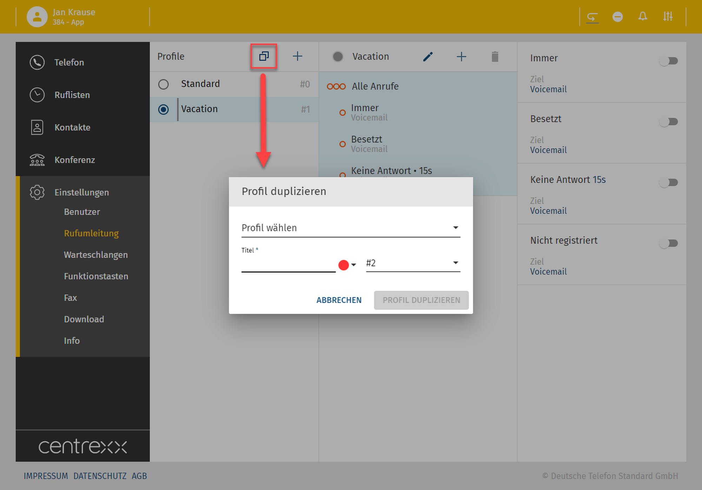Open the Profil wählen dropdown
The width and height of the screenshot is (702, 490).
[x=350, y=228]
